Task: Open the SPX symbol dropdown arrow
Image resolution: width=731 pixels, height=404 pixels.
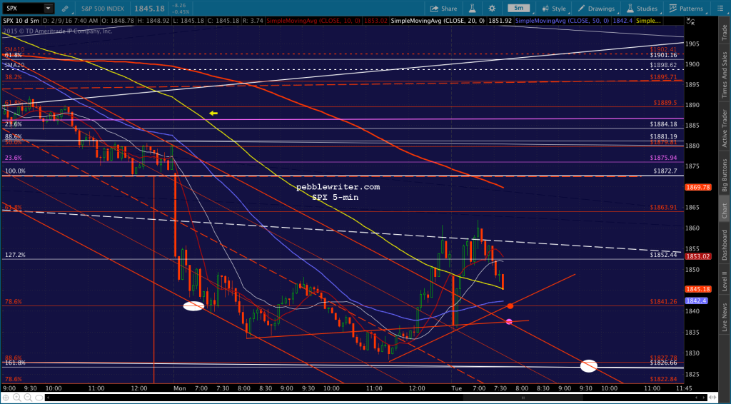Action: point(48,9)
